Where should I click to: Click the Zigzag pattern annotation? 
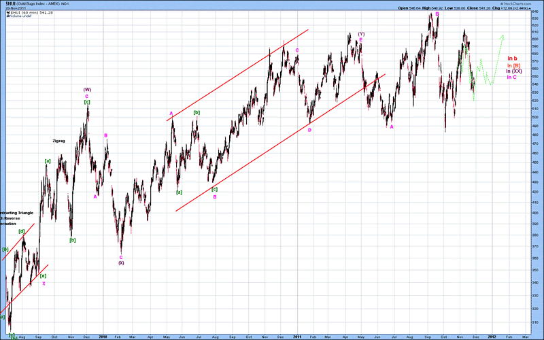[59, 140]
